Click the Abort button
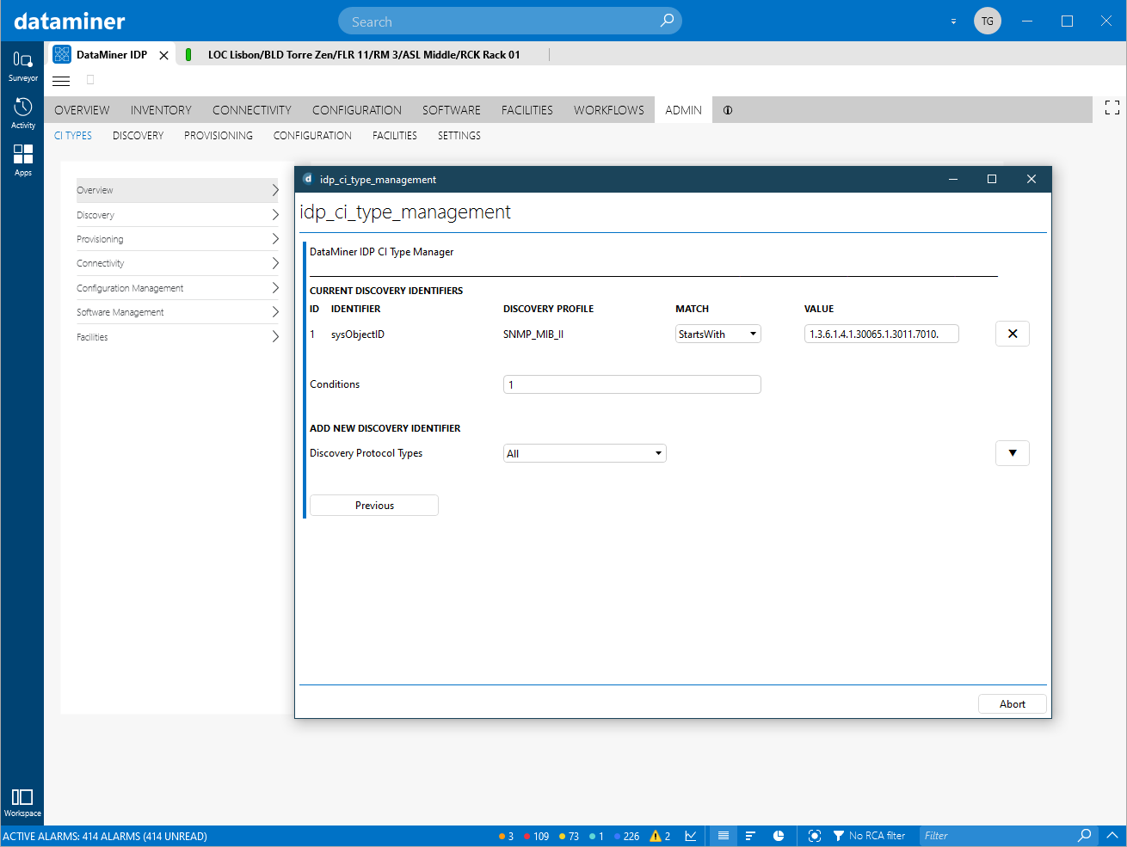The height and width of the screenshot is (847, 1127). click(1013, 703)
